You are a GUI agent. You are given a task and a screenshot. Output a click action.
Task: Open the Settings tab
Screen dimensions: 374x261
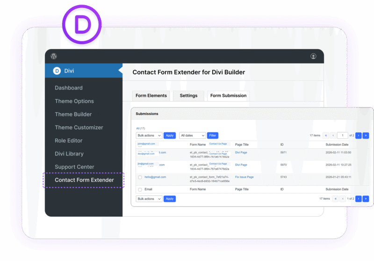(188, 95)
